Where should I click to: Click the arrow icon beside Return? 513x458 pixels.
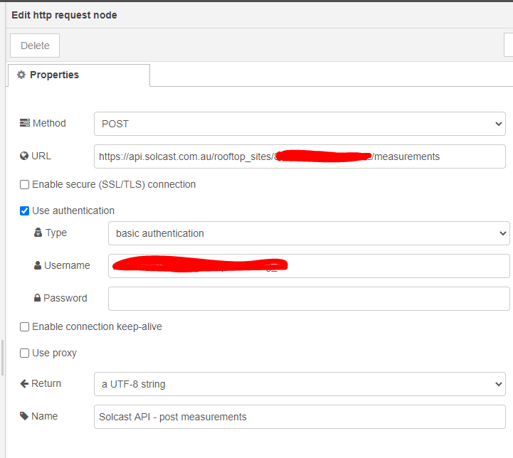point(24,383)
